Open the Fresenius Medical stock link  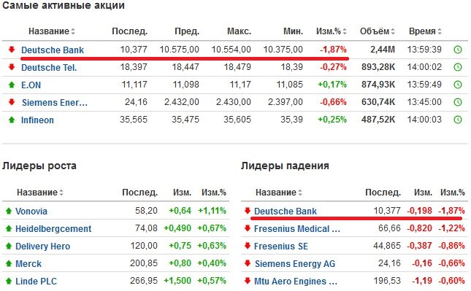coord(297,228)
